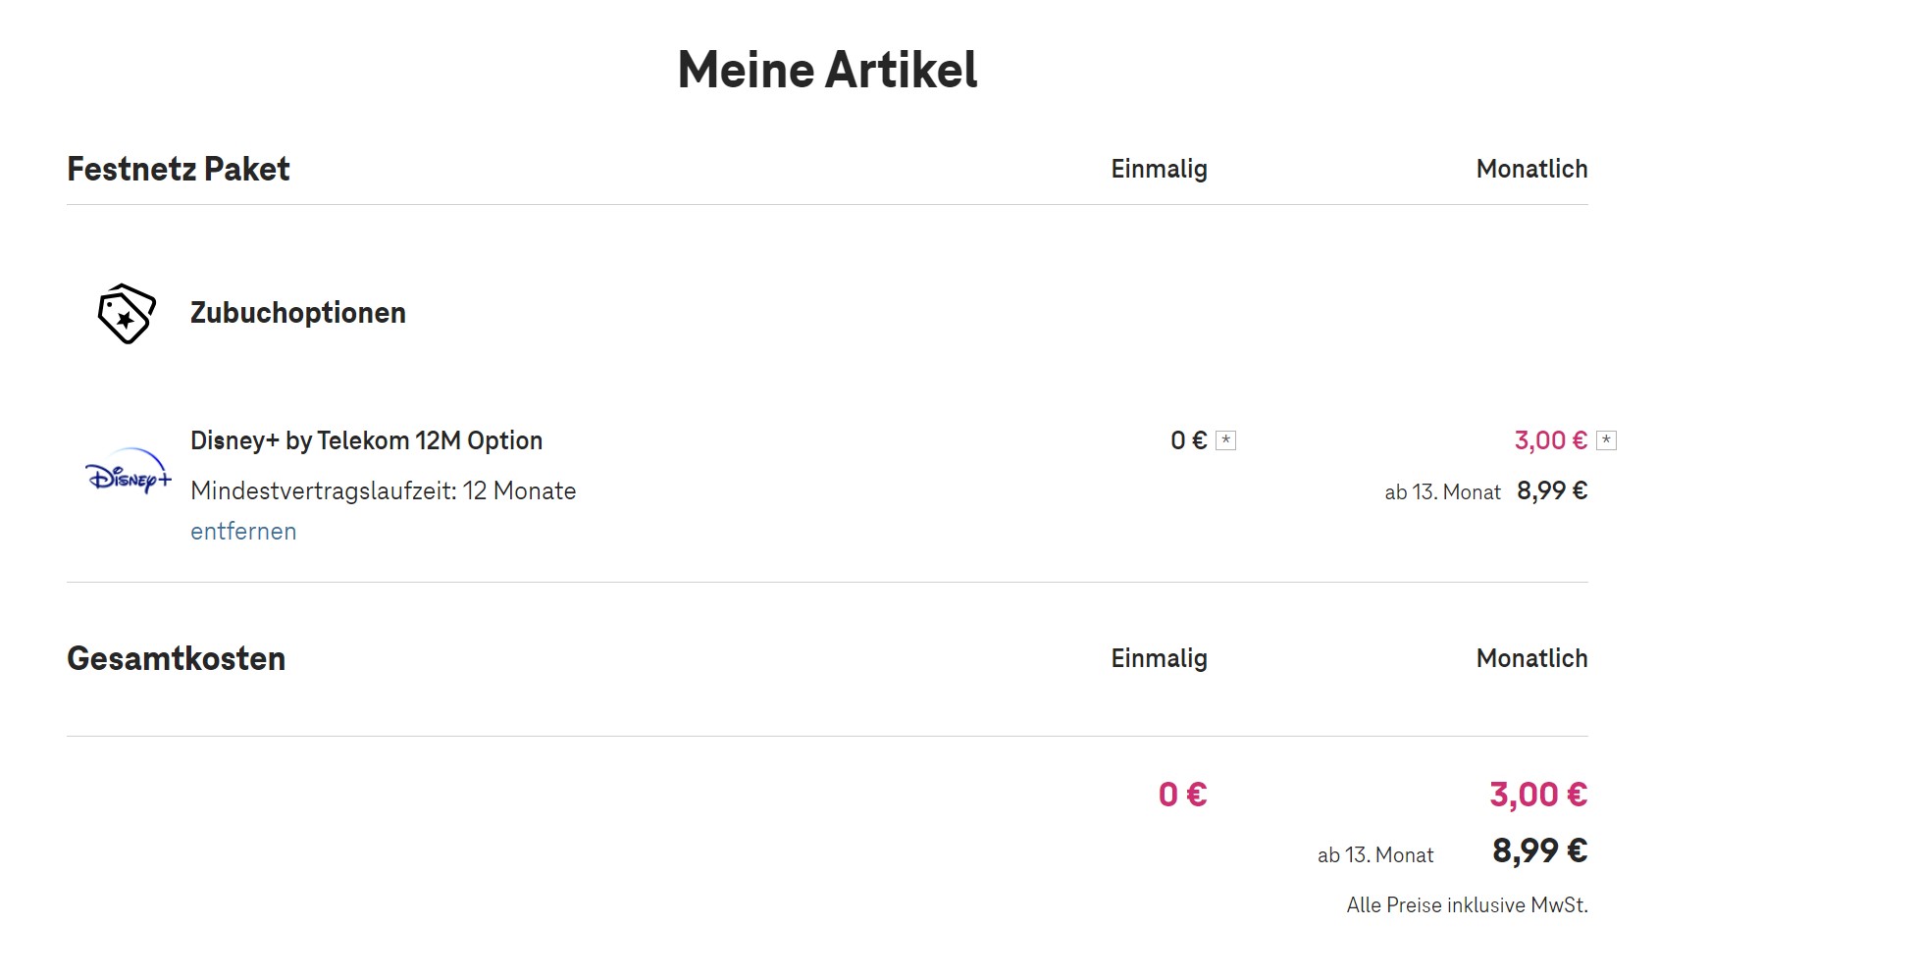Click the Disney+ by Telekom 12M Option title
The image size is (1917, 978).
coord(366,440)
